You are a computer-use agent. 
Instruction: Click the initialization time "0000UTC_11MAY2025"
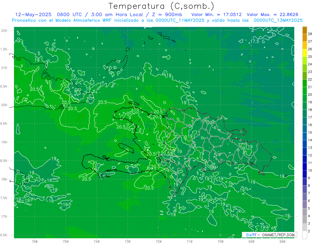point(180,20)
